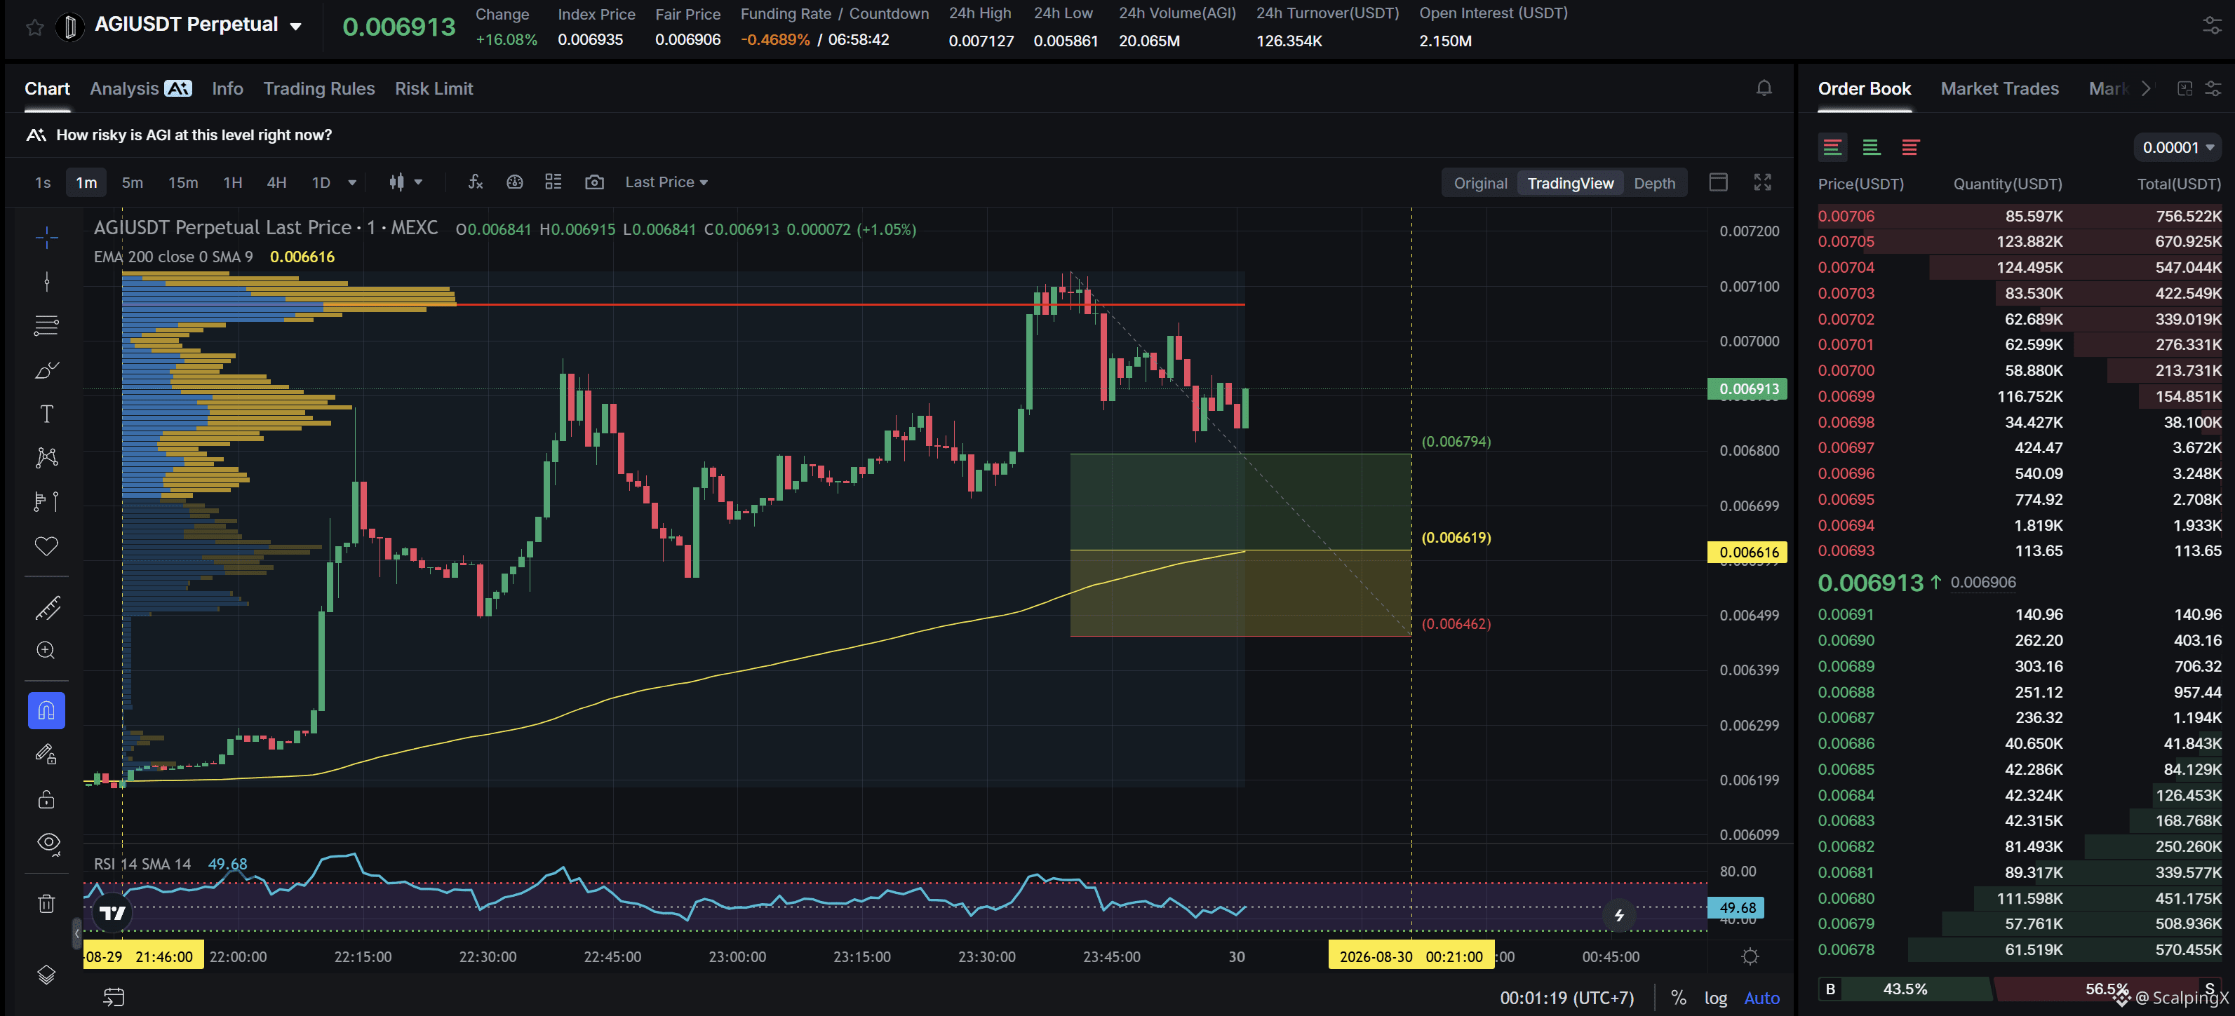Switch chart to TradingView view

point(1571,183)
